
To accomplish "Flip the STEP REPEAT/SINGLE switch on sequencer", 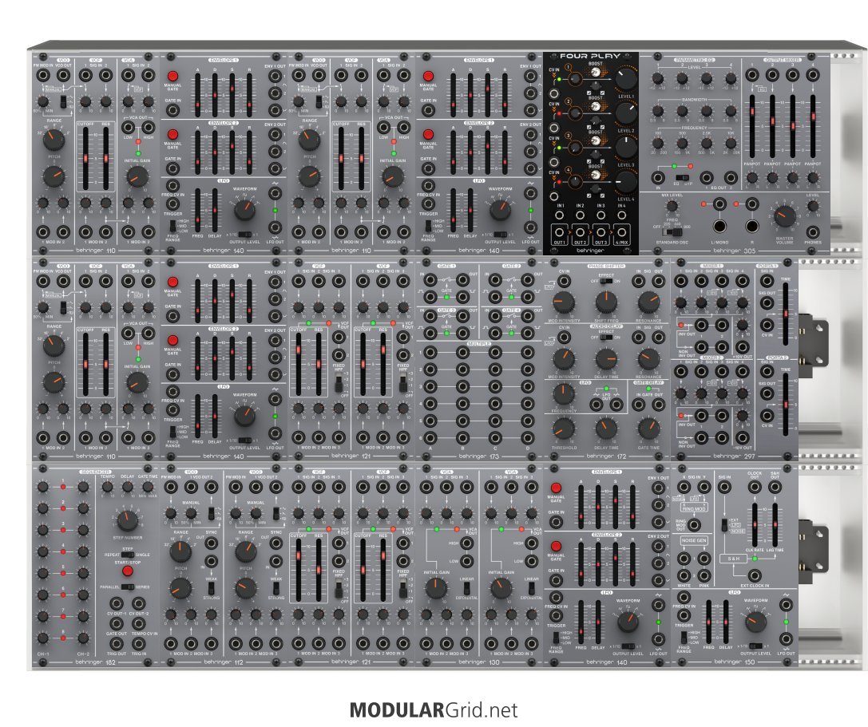I will tap(127, 555).
